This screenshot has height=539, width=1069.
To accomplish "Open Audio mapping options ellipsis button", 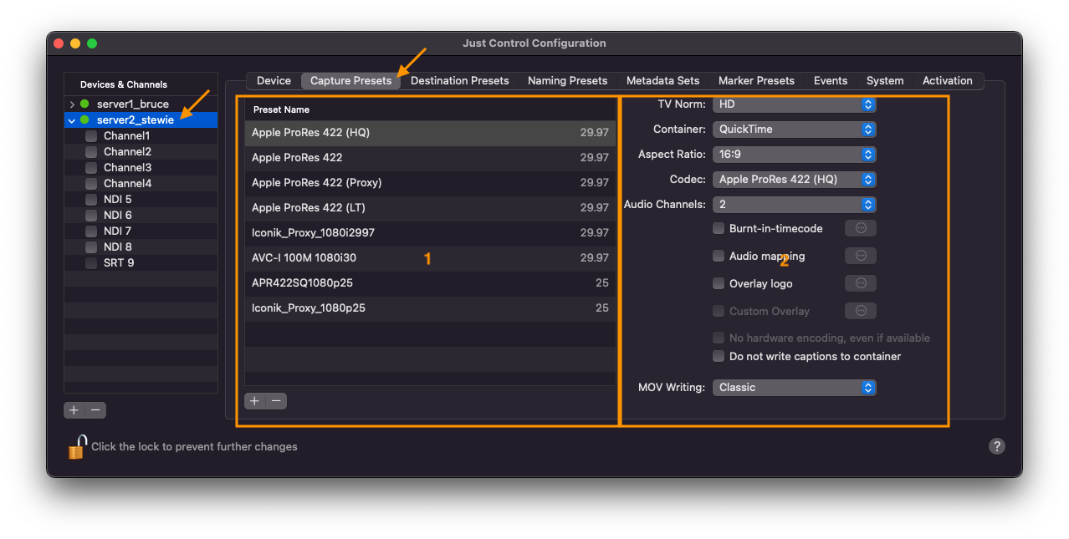I will pyautogui.click(x=861, y=256).
